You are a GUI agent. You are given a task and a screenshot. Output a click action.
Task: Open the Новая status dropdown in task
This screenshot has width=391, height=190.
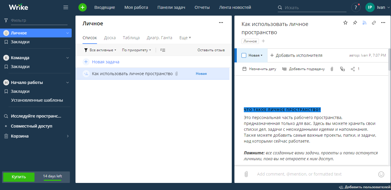pyautogui.click(x=255, y=55)
